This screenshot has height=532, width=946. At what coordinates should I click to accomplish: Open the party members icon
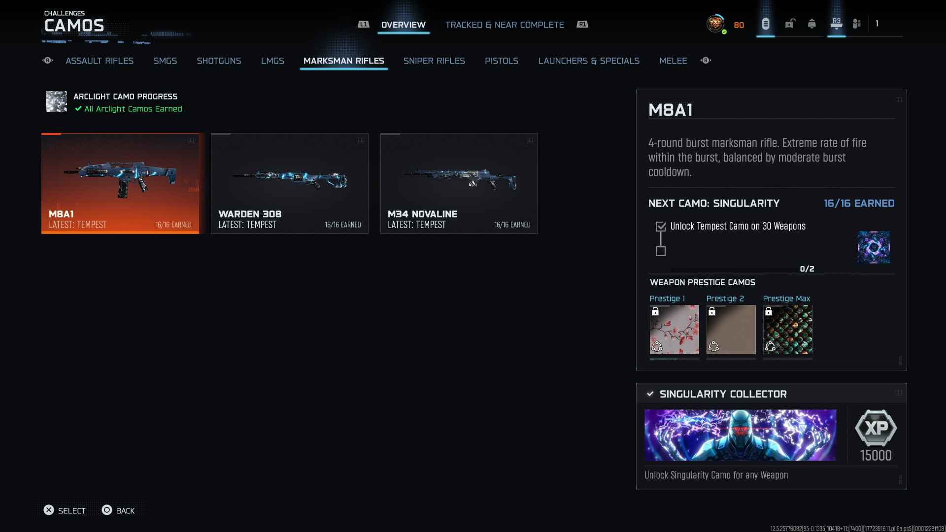pyautogui.click(x=857, y=24)
